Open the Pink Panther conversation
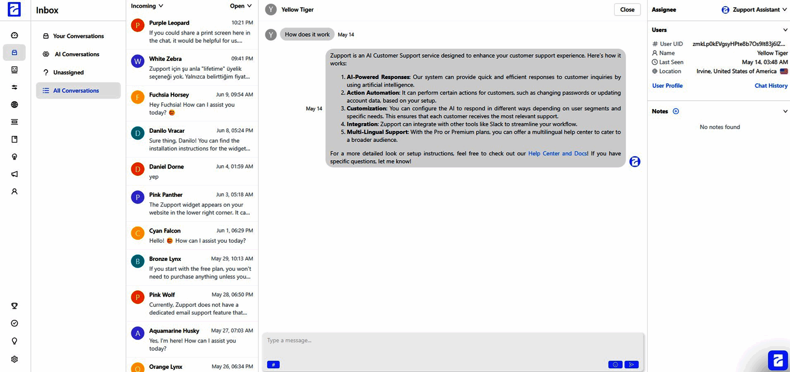 tap(192, 204)
